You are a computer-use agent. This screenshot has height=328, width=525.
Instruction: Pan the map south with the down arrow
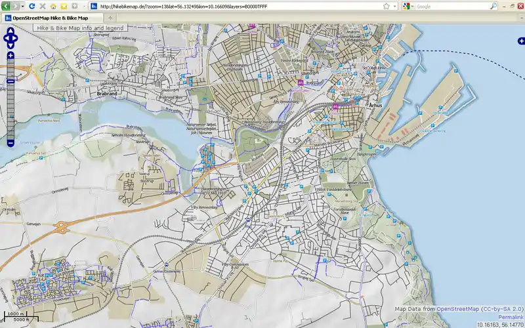coord(10,47)
